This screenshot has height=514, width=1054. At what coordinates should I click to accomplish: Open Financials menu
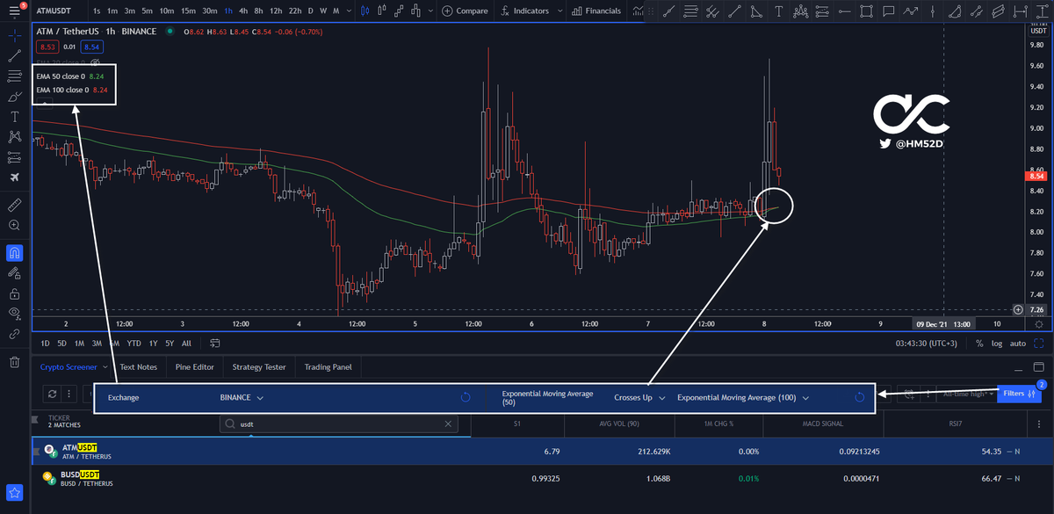(x=596, y=11)
